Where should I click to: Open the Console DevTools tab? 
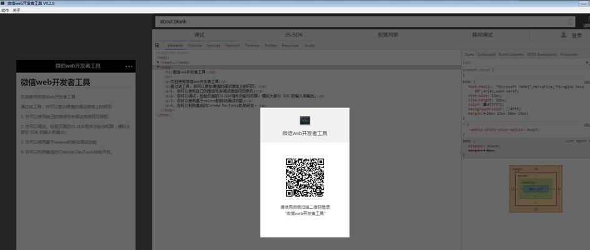(195, 46)
